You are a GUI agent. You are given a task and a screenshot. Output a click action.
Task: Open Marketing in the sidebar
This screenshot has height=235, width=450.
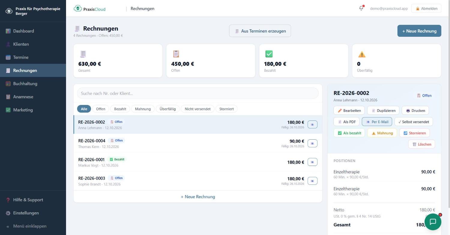(x=33, y=110)
